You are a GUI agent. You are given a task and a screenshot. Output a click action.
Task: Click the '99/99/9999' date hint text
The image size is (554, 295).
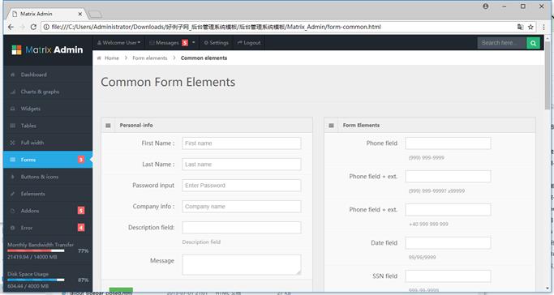tap(423, 257)
